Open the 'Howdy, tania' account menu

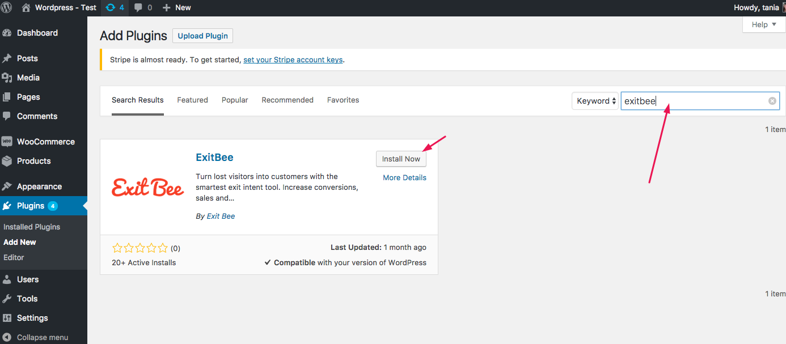[759, 7]
